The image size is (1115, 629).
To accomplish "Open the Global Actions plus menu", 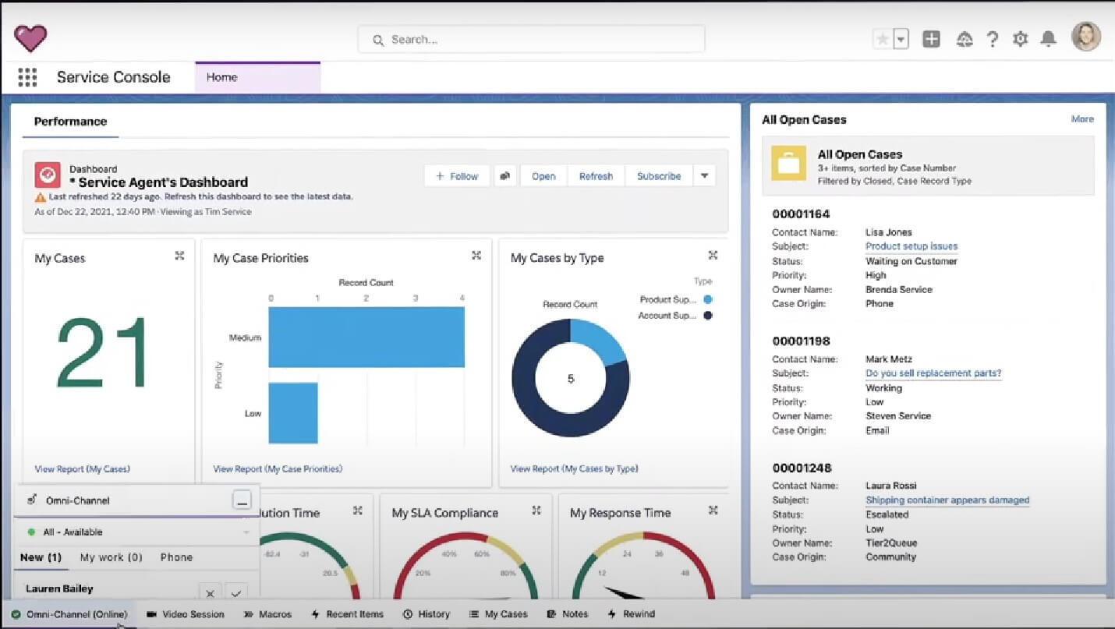I will pos(931,39).
